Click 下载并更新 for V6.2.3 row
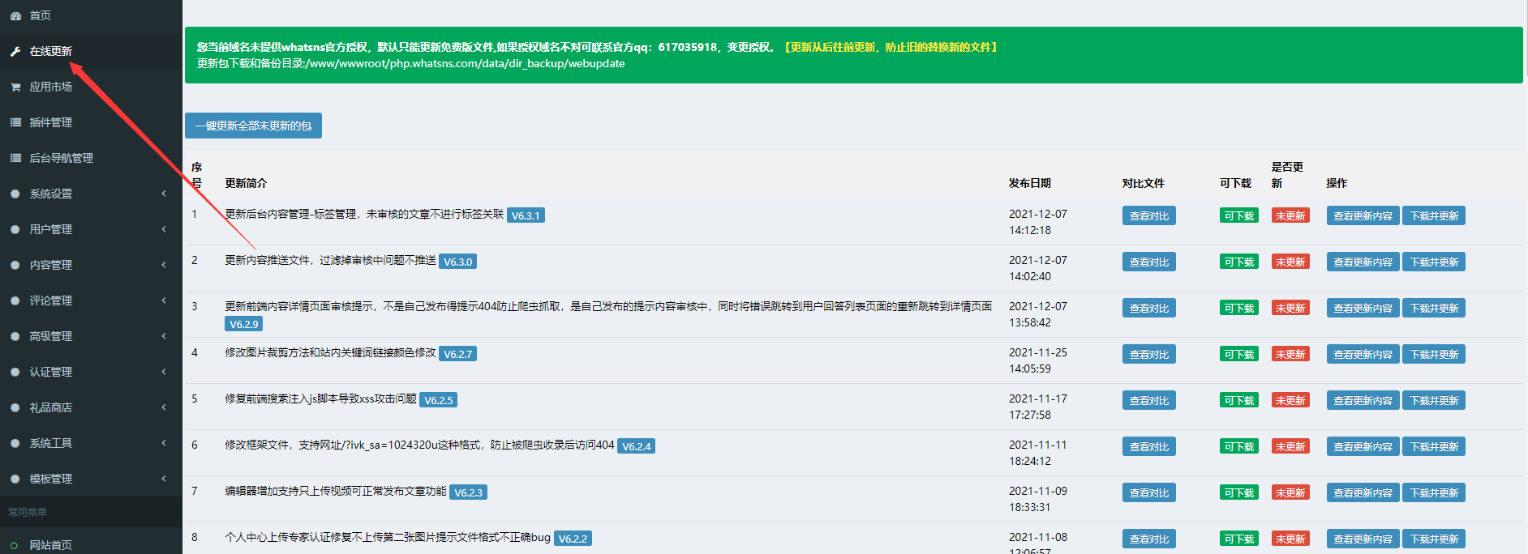 (x=1434, y=493)
